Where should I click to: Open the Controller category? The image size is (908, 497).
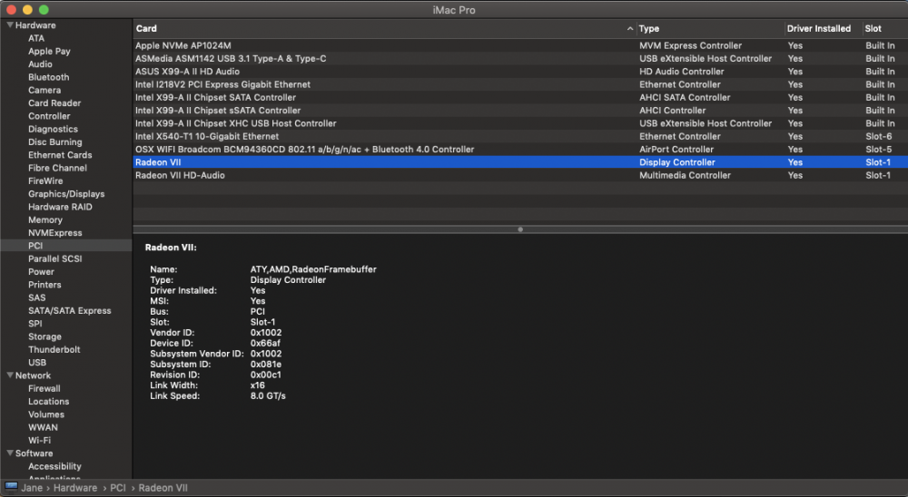coord(49,116)
